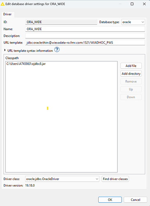
Task: Confirm with the OK button
Action: click(110, 200)
